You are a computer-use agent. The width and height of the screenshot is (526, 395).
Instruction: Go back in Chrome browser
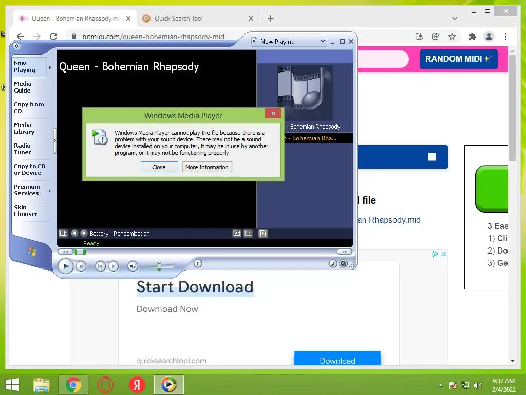[x=21, y=37]
